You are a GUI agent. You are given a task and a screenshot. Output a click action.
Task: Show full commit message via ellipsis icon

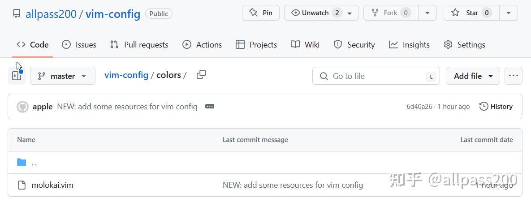tap(209, 106)
